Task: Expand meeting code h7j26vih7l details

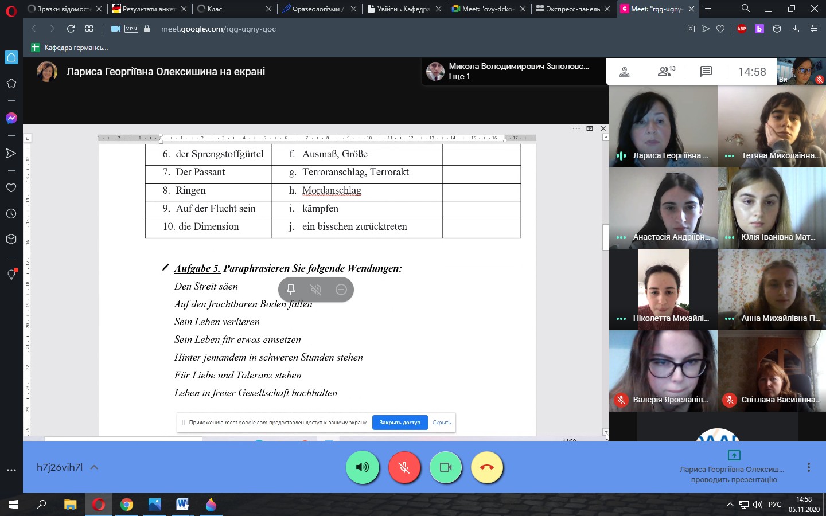Action: point(95,467)
